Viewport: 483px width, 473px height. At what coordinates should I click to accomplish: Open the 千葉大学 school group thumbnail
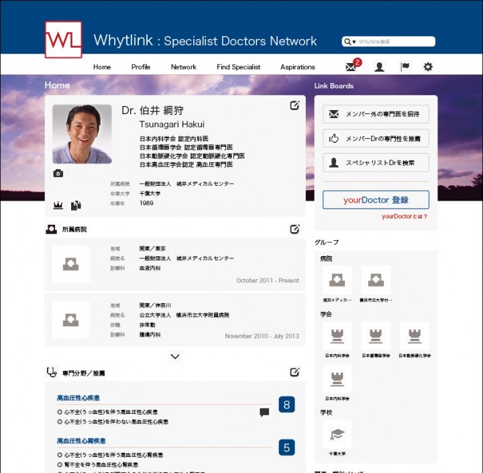[x=337, y=434]
